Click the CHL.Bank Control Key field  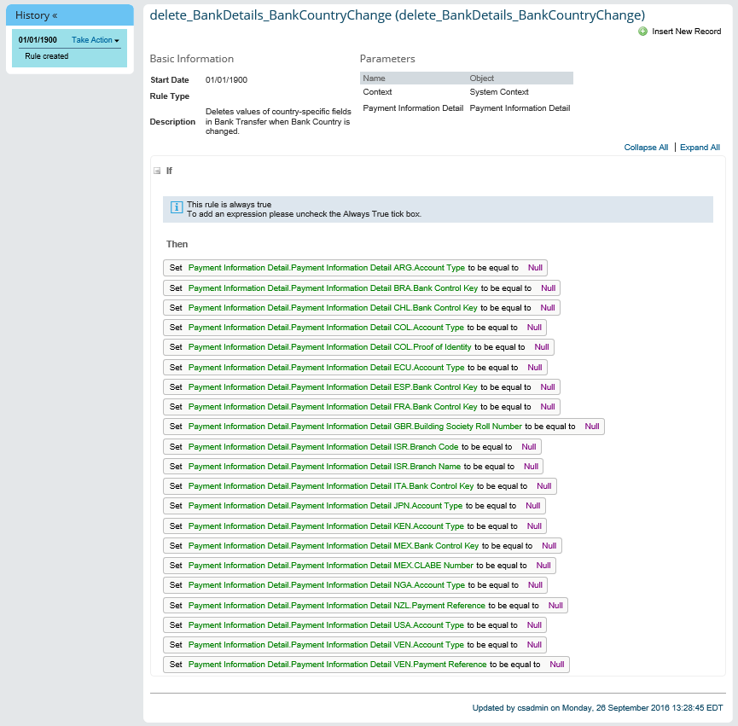click(333, 308)
